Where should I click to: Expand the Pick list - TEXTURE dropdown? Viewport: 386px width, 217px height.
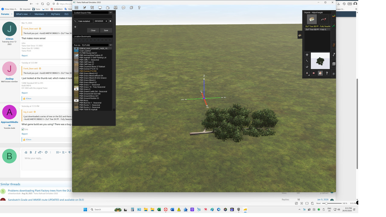(110, 45)
